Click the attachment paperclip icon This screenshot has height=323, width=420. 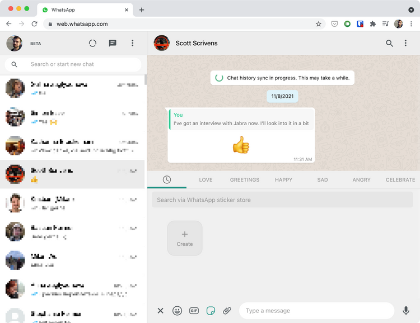(227, 311)
